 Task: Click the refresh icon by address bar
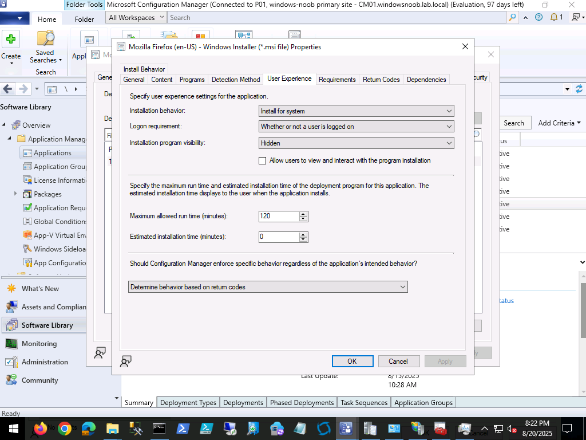click(579, 89)
